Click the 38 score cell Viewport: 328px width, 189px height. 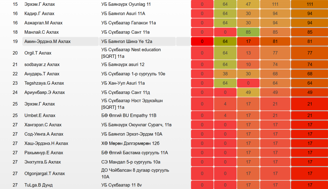[x=225, y=74]
